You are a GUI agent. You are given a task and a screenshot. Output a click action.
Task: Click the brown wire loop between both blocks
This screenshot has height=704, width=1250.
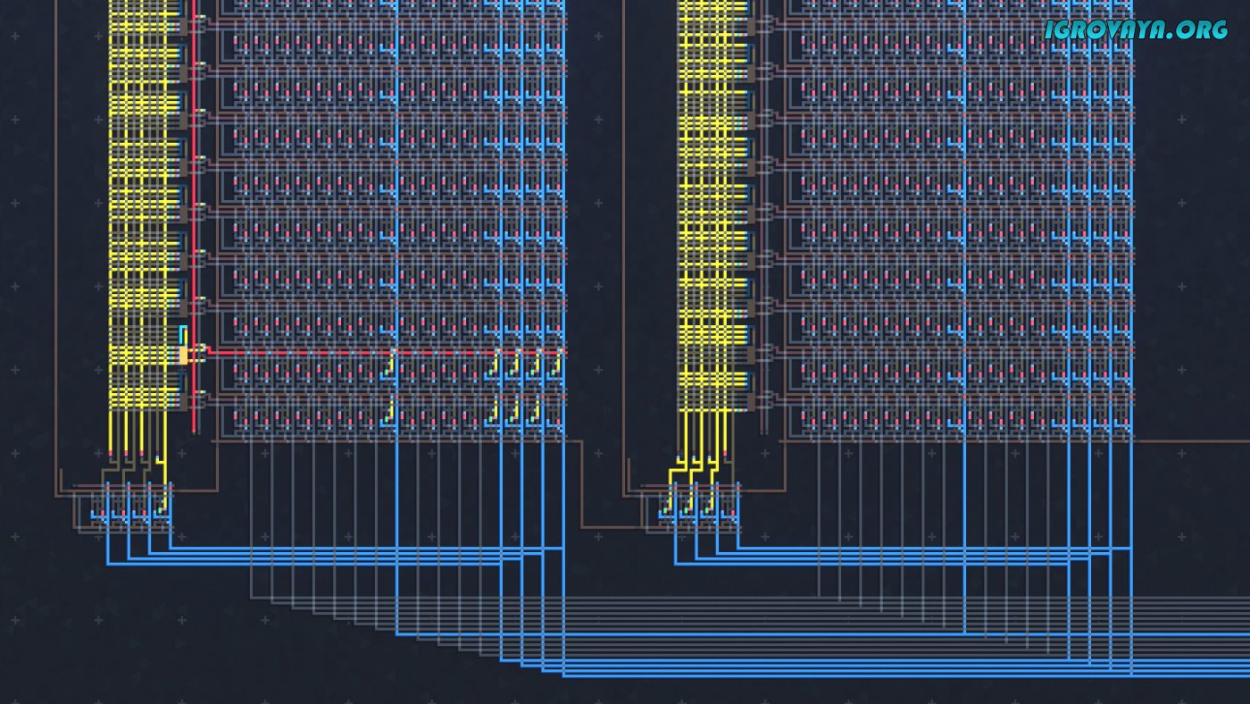click(582, 500)
